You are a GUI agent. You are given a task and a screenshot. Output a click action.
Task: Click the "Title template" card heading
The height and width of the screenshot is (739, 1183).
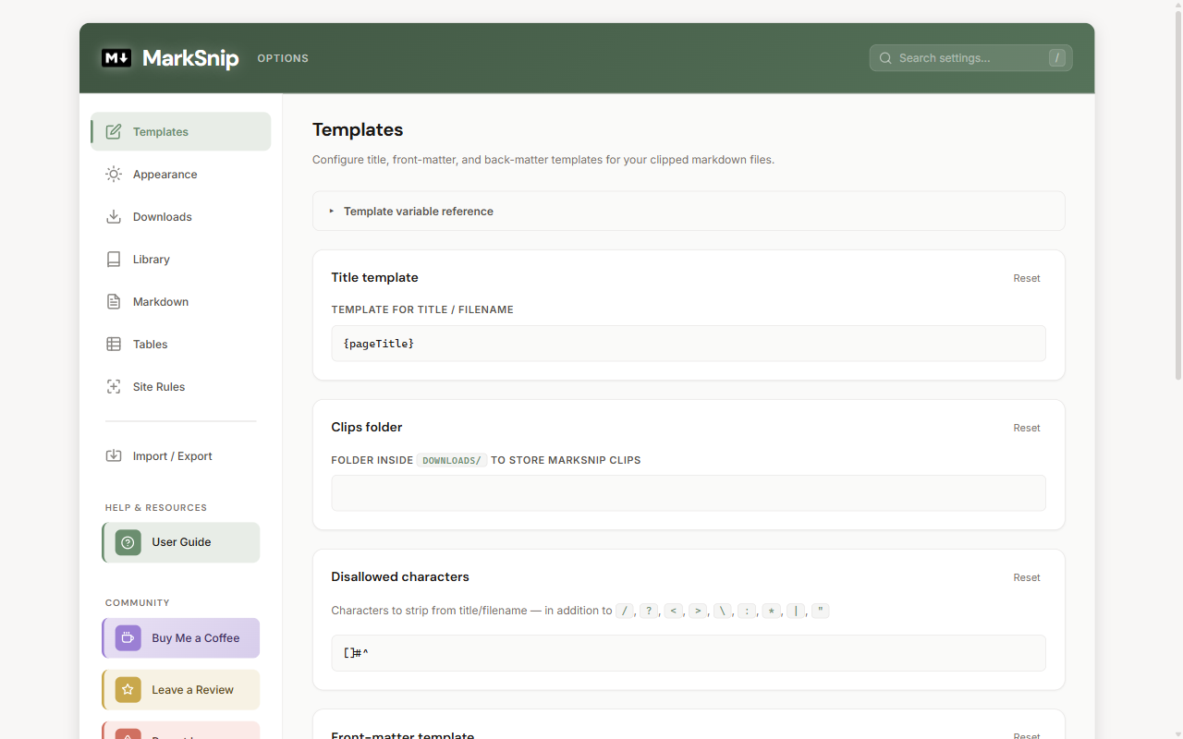click(x=374, y=277)
